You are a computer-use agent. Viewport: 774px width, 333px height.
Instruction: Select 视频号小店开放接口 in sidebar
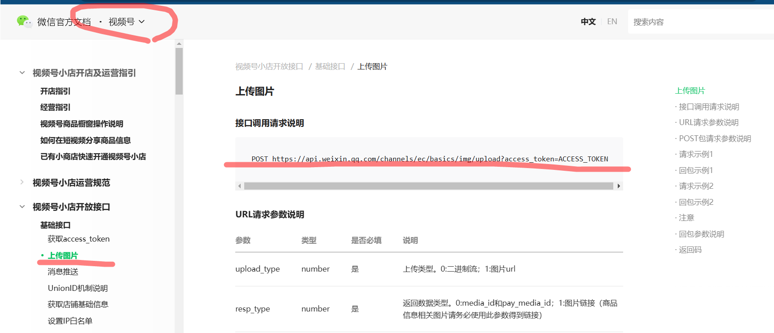point(71,207)
